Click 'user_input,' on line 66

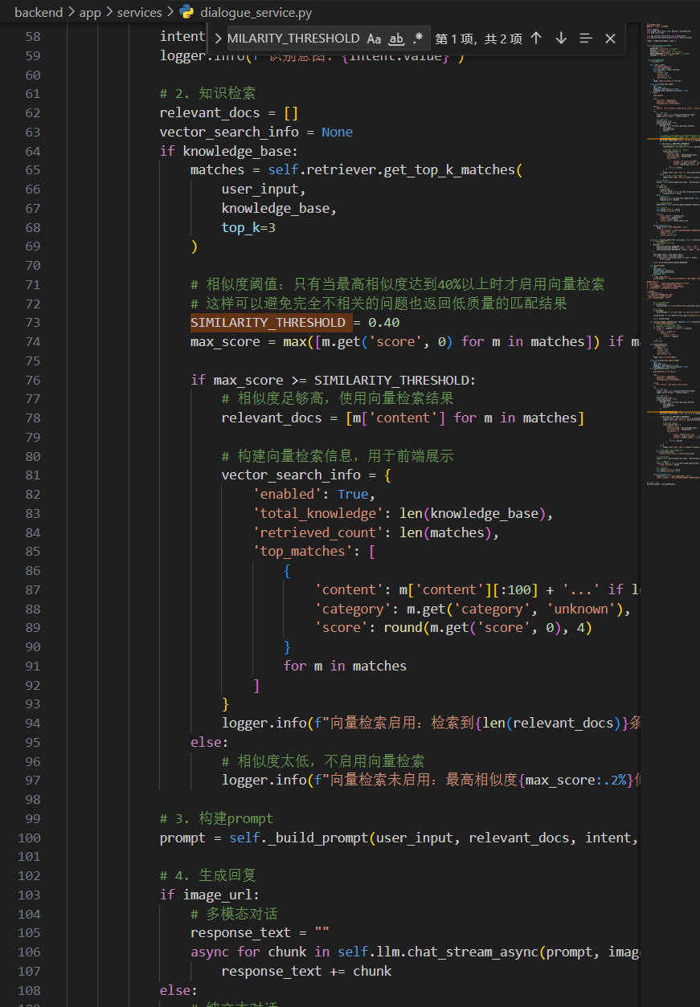pyautogui.click(x=264, y=190)
